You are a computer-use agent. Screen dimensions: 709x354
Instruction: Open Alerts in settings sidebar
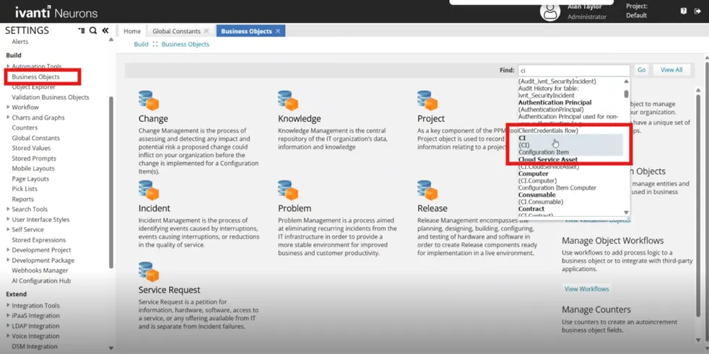[20, 42]
